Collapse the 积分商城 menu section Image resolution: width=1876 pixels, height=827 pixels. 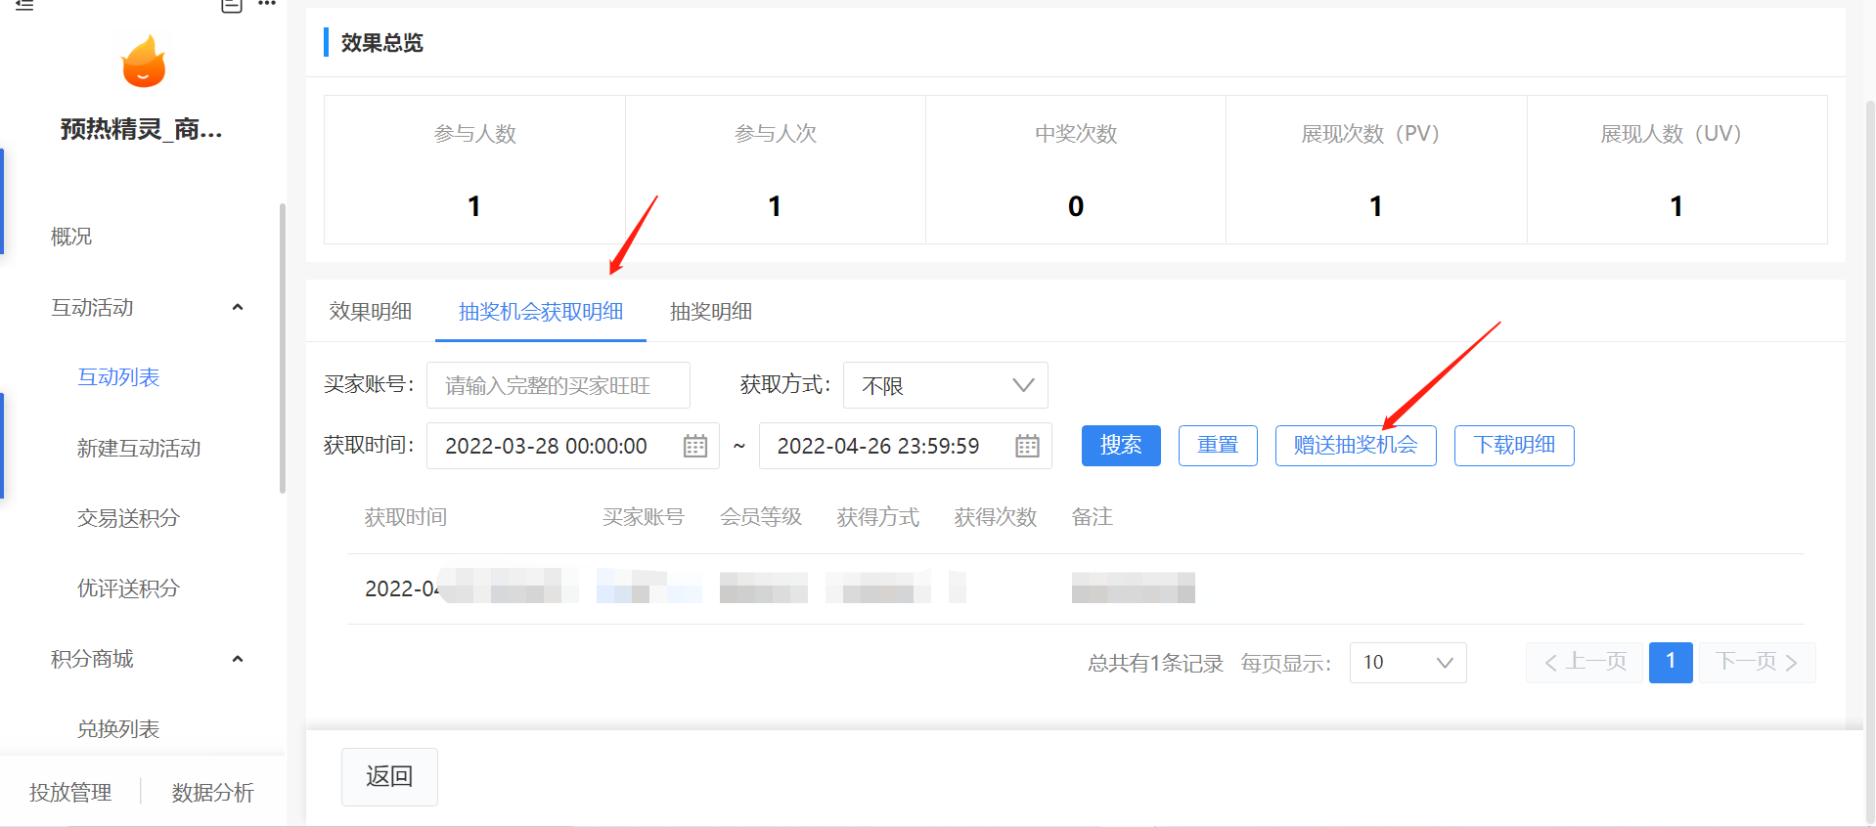(x=237, y=659)
